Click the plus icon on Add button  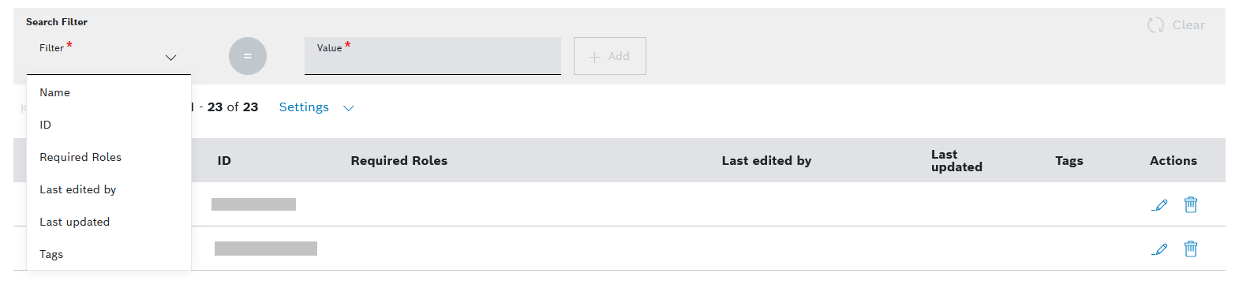pos(595,57)
